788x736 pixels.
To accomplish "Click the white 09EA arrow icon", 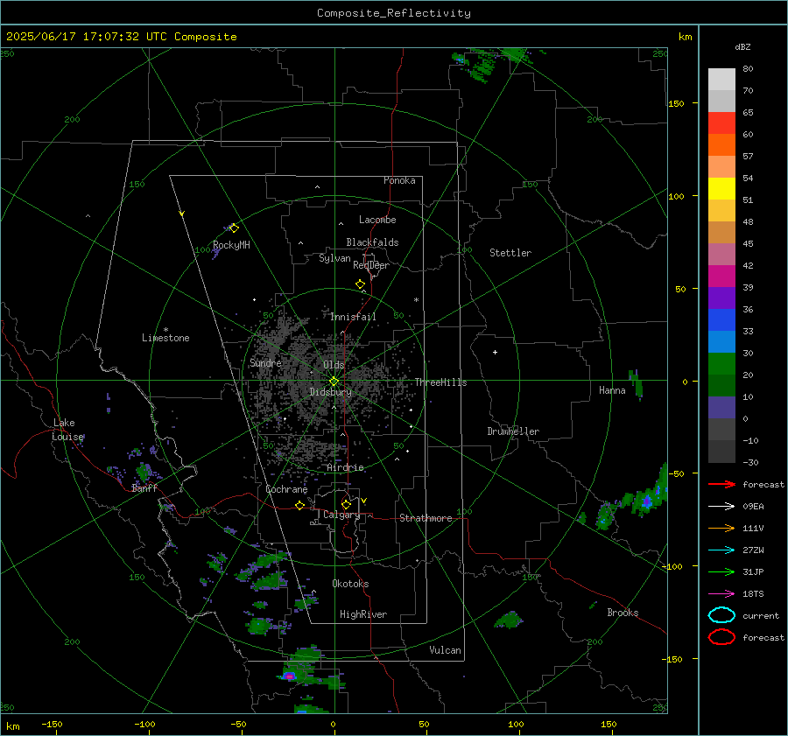I will pyautogui.click(x=721, y=507).
